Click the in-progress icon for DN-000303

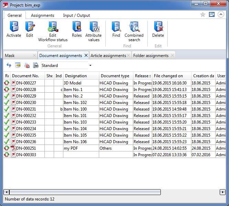pos(7,154)
